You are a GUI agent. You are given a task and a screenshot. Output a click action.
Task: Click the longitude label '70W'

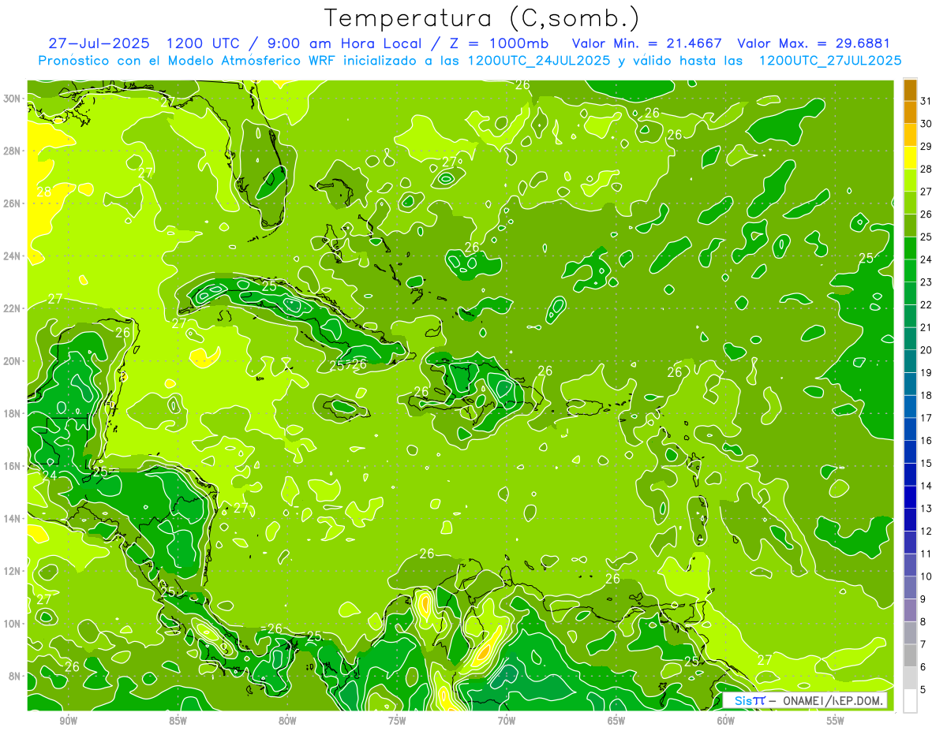coord(507,721)
